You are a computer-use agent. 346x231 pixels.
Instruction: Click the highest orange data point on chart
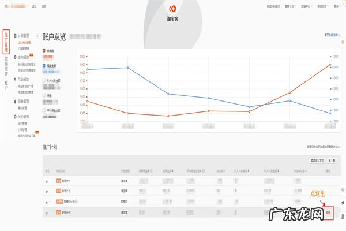point(330,65)
